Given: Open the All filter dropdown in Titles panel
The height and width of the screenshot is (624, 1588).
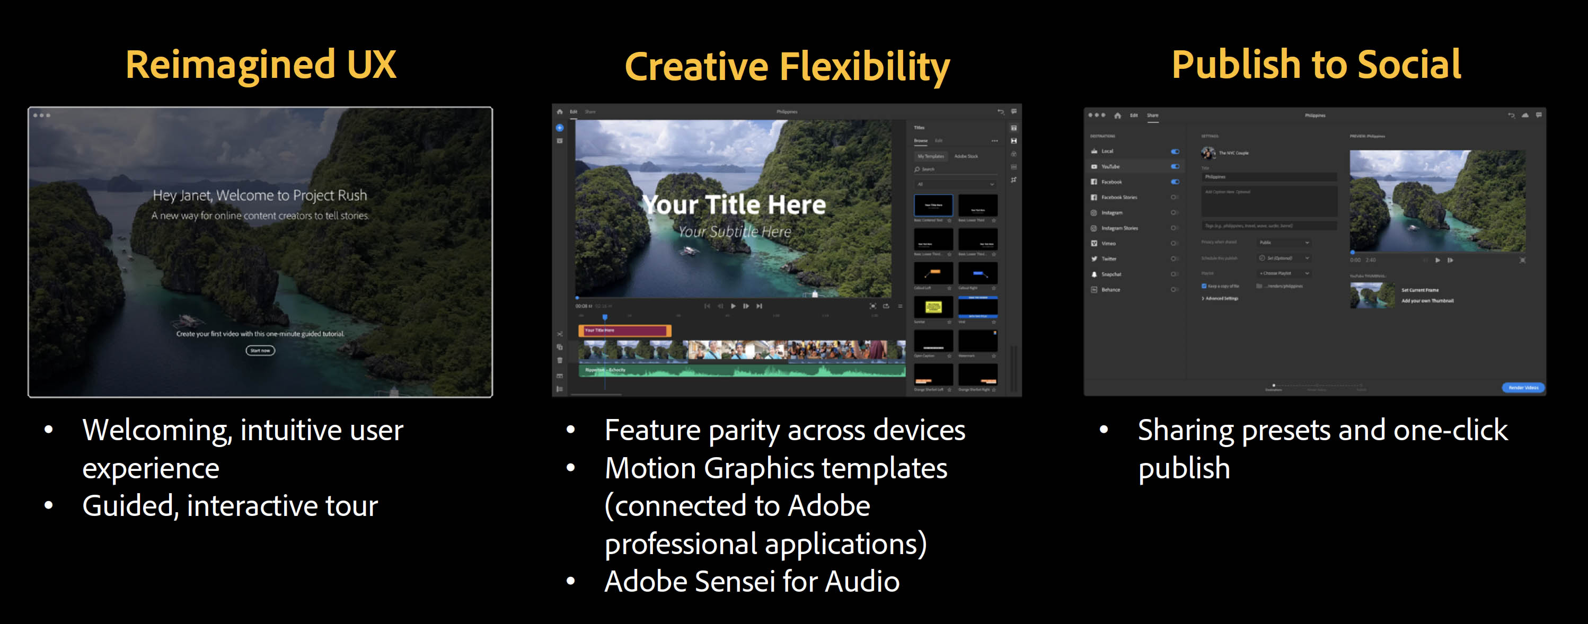Looking at the screenshot, I should pos(956,184).
